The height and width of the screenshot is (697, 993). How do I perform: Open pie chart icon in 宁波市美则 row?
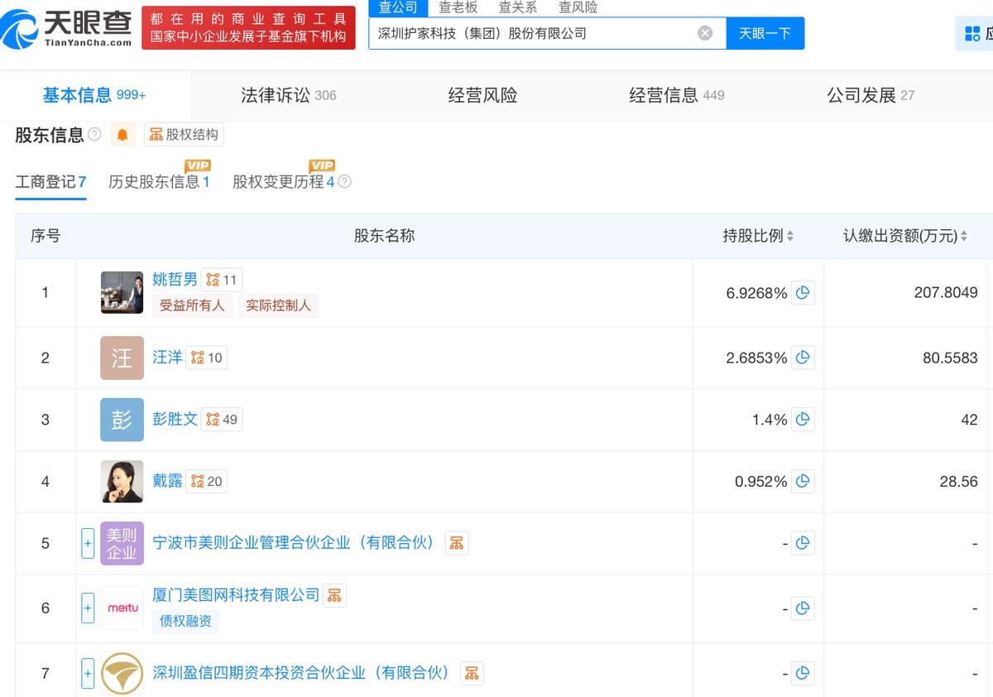[803, 543]
